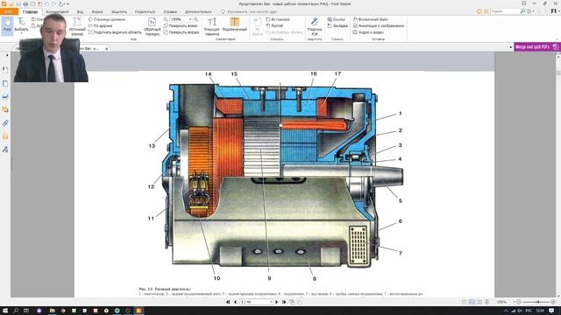Add image annotation (Аннотация к изображению)
Viewport: 561px width, 315px height.
click(379, 25)
